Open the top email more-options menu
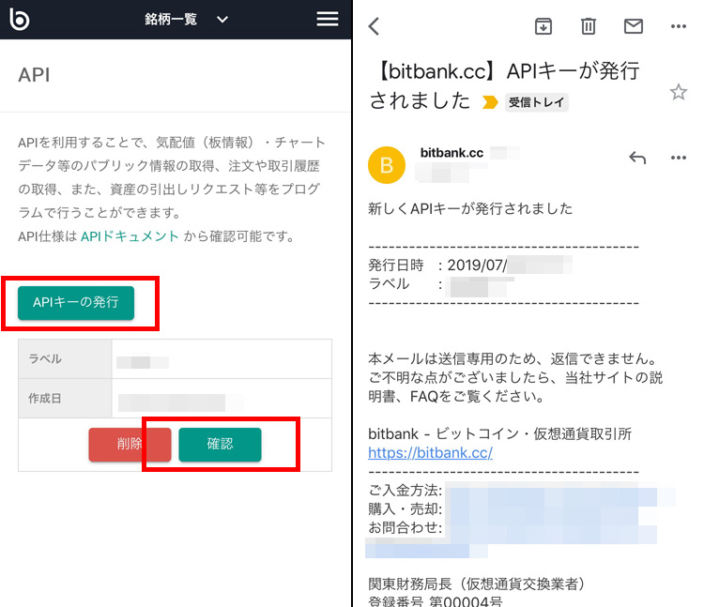Screen dimensions: 704x607 679,26
